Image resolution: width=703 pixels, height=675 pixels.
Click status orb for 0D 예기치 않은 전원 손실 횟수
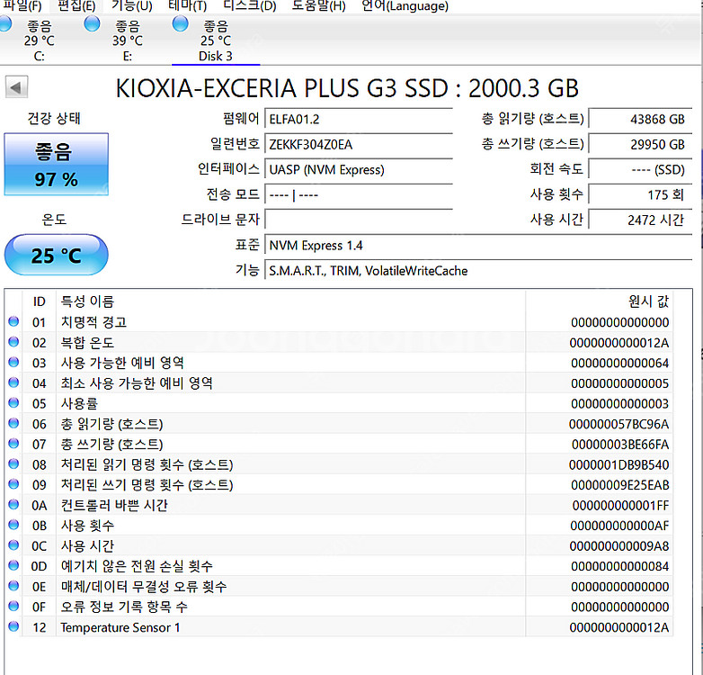13,565
